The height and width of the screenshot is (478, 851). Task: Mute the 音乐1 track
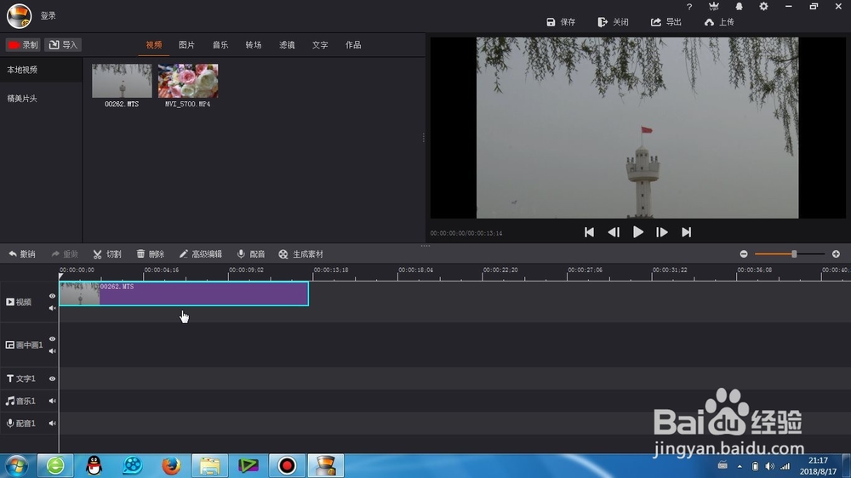[x=52, y=401]
